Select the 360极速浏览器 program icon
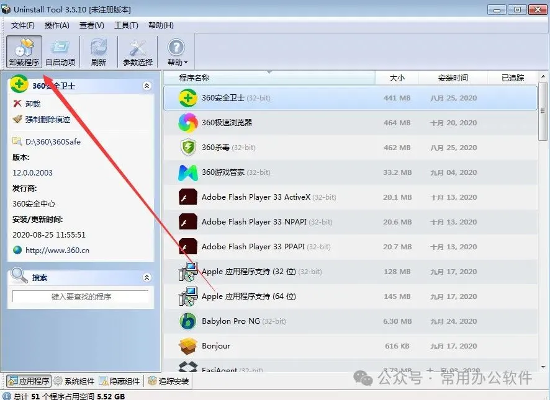 188,123
